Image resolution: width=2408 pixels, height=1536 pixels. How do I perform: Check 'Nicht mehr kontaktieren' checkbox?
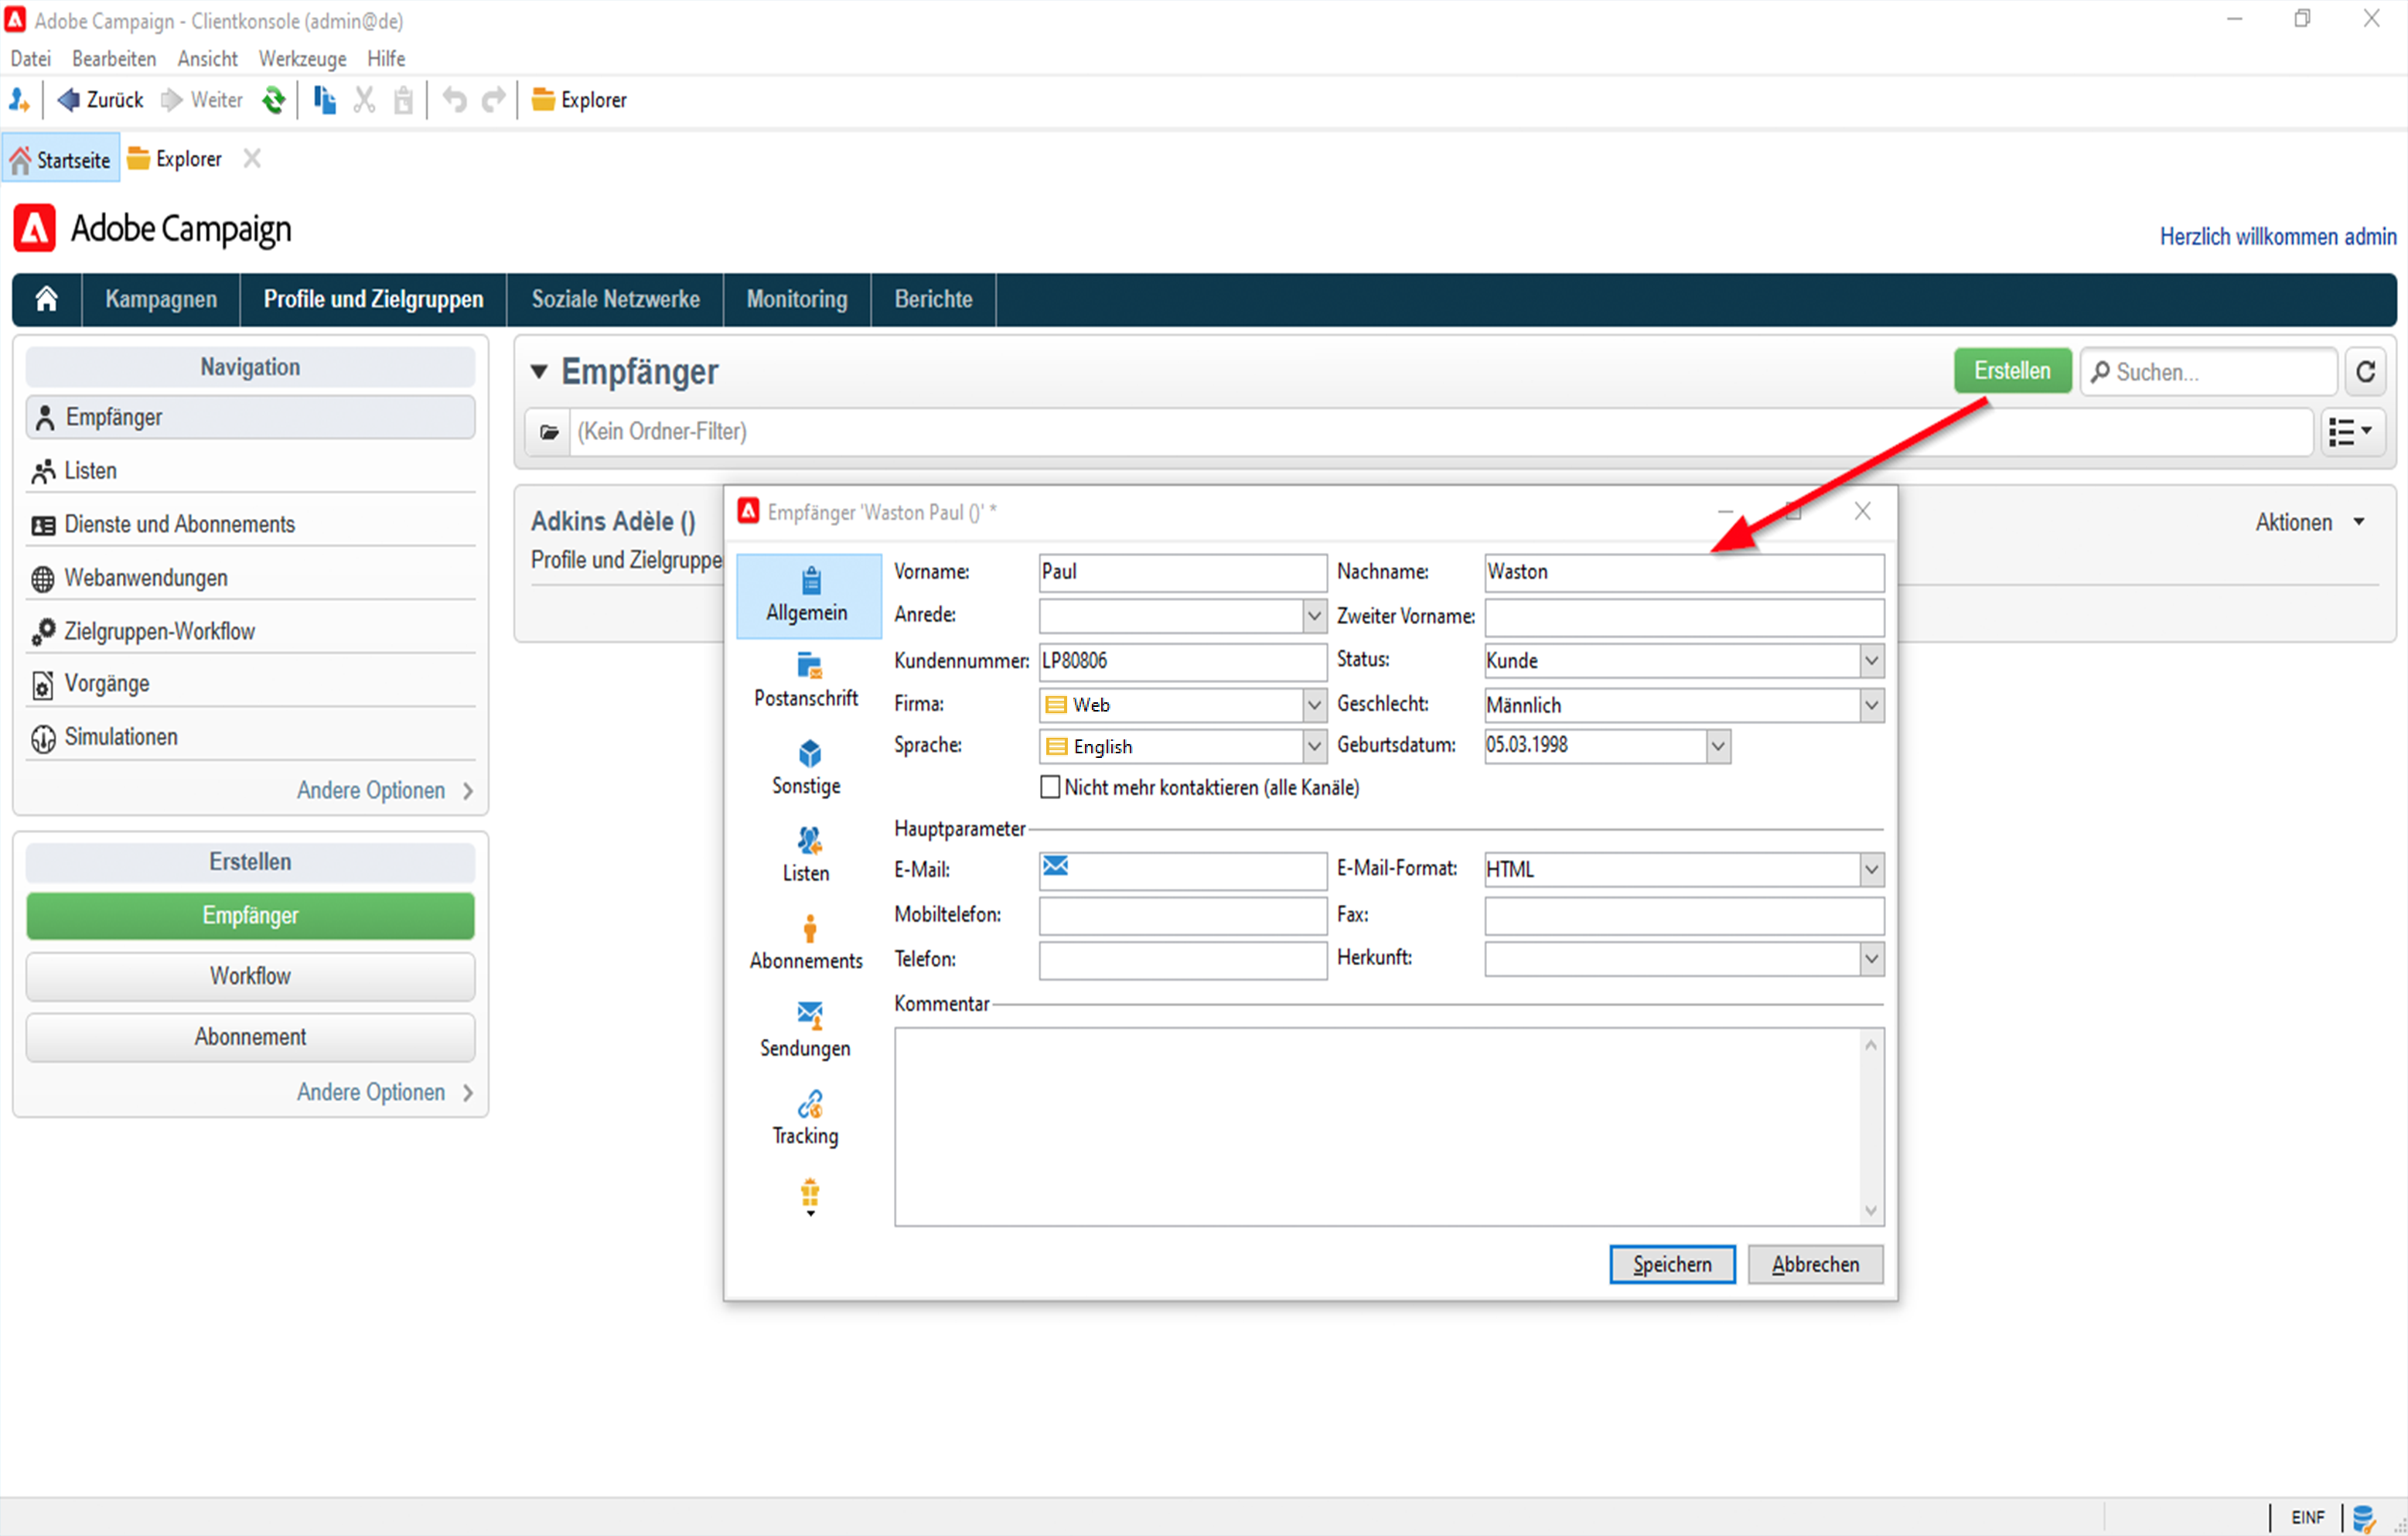[x=1049, y=788]
